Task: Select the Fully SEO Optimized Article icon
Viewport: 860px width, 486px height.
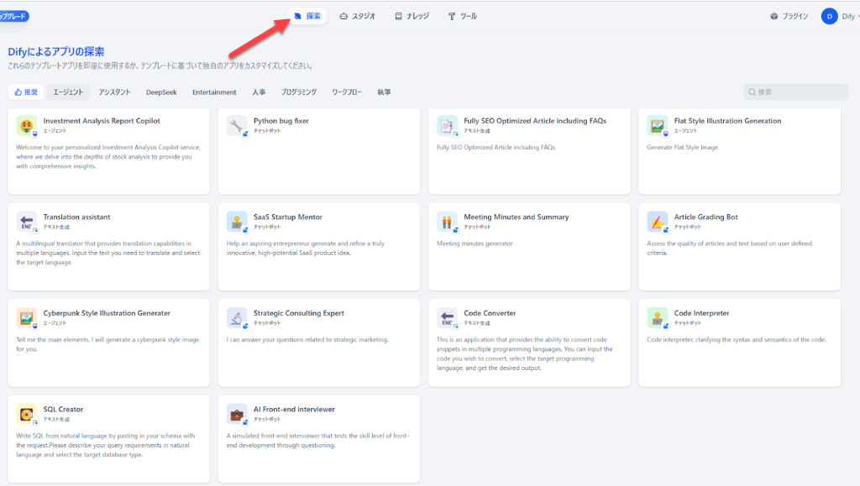Action: point(447,125)
